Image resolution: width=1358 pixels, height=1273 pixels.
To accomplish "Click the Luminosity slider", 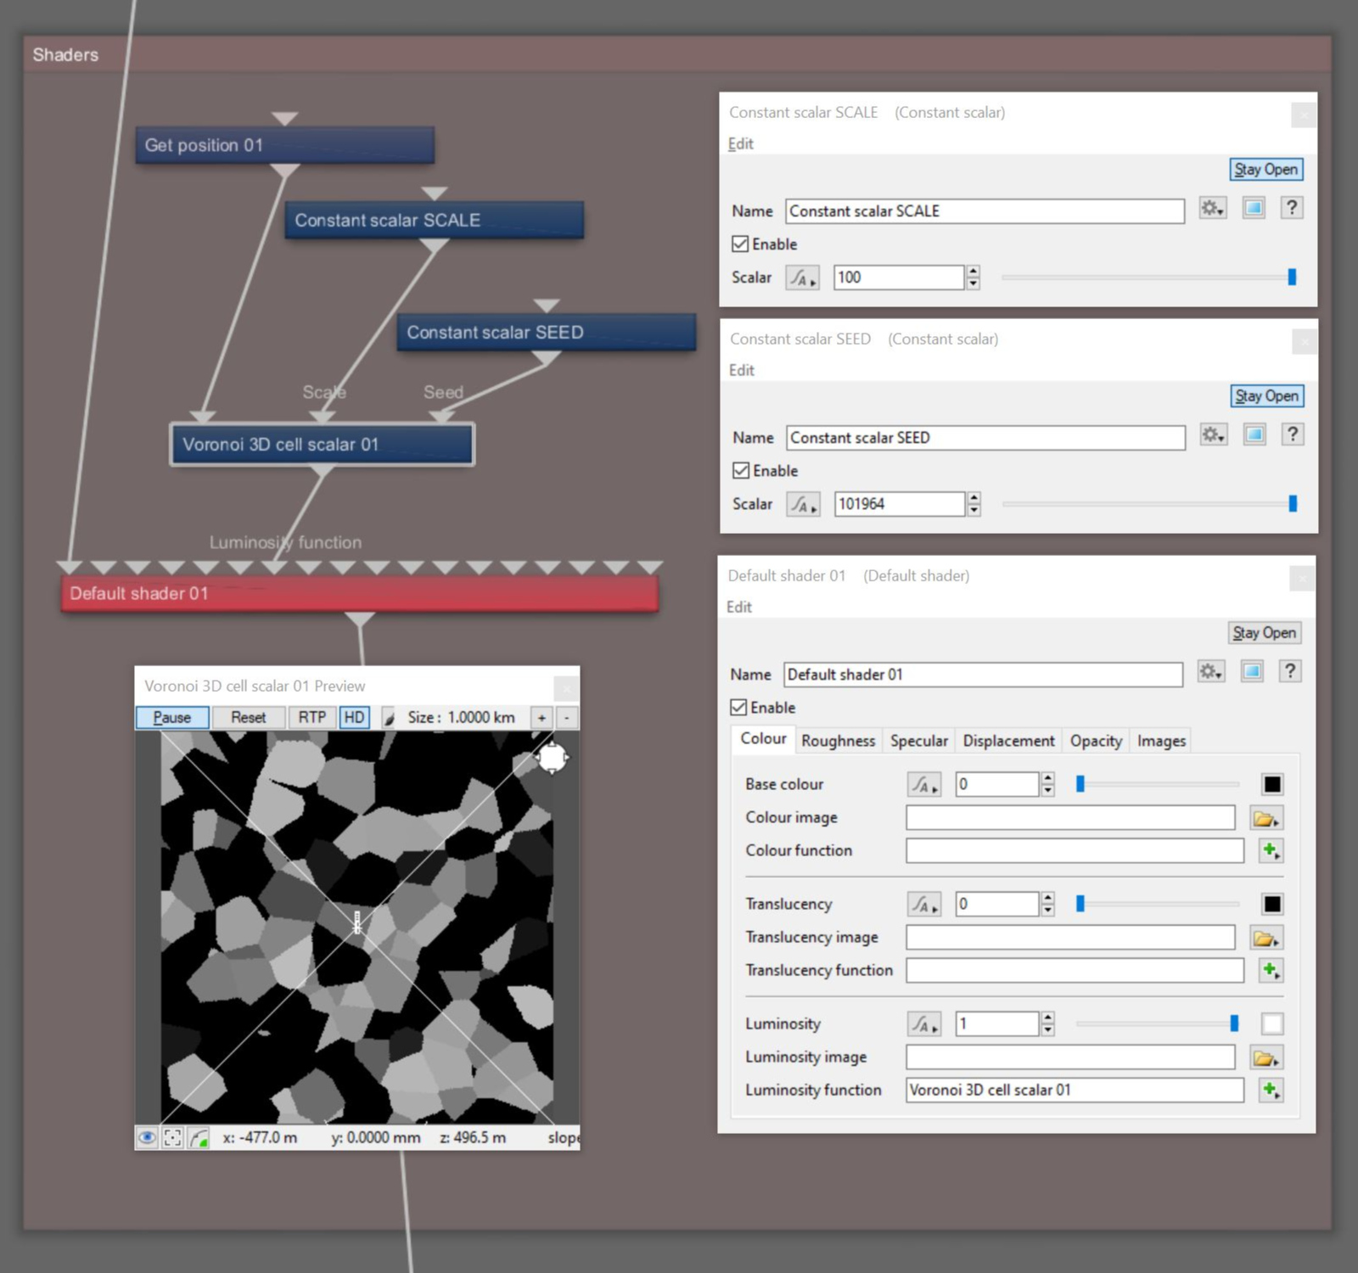I will pos(1158,1023).
